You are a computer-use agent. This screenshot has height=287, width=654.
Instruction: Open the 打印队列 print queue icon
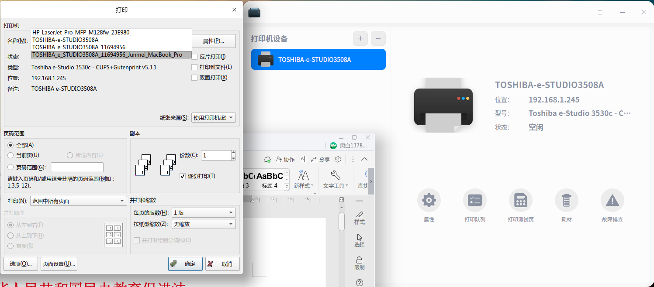click(x=474, y=199)
